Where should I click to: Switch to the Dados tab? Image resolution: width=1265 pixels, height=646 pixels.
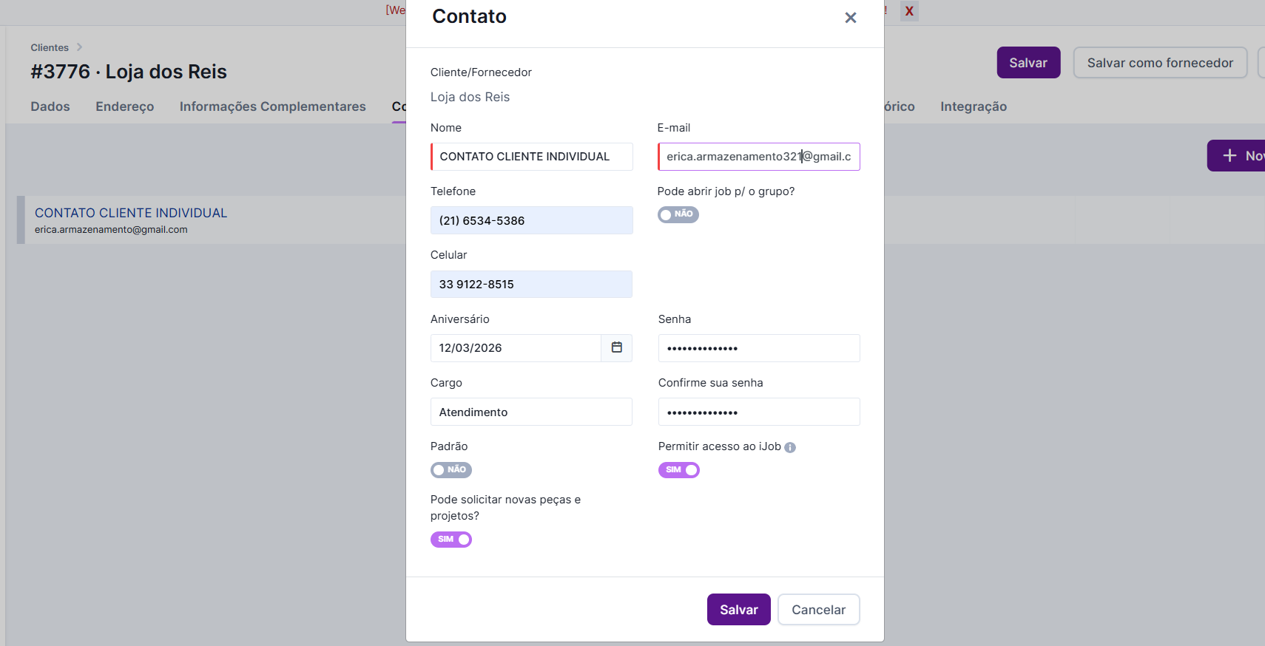(x=50, y=106)
